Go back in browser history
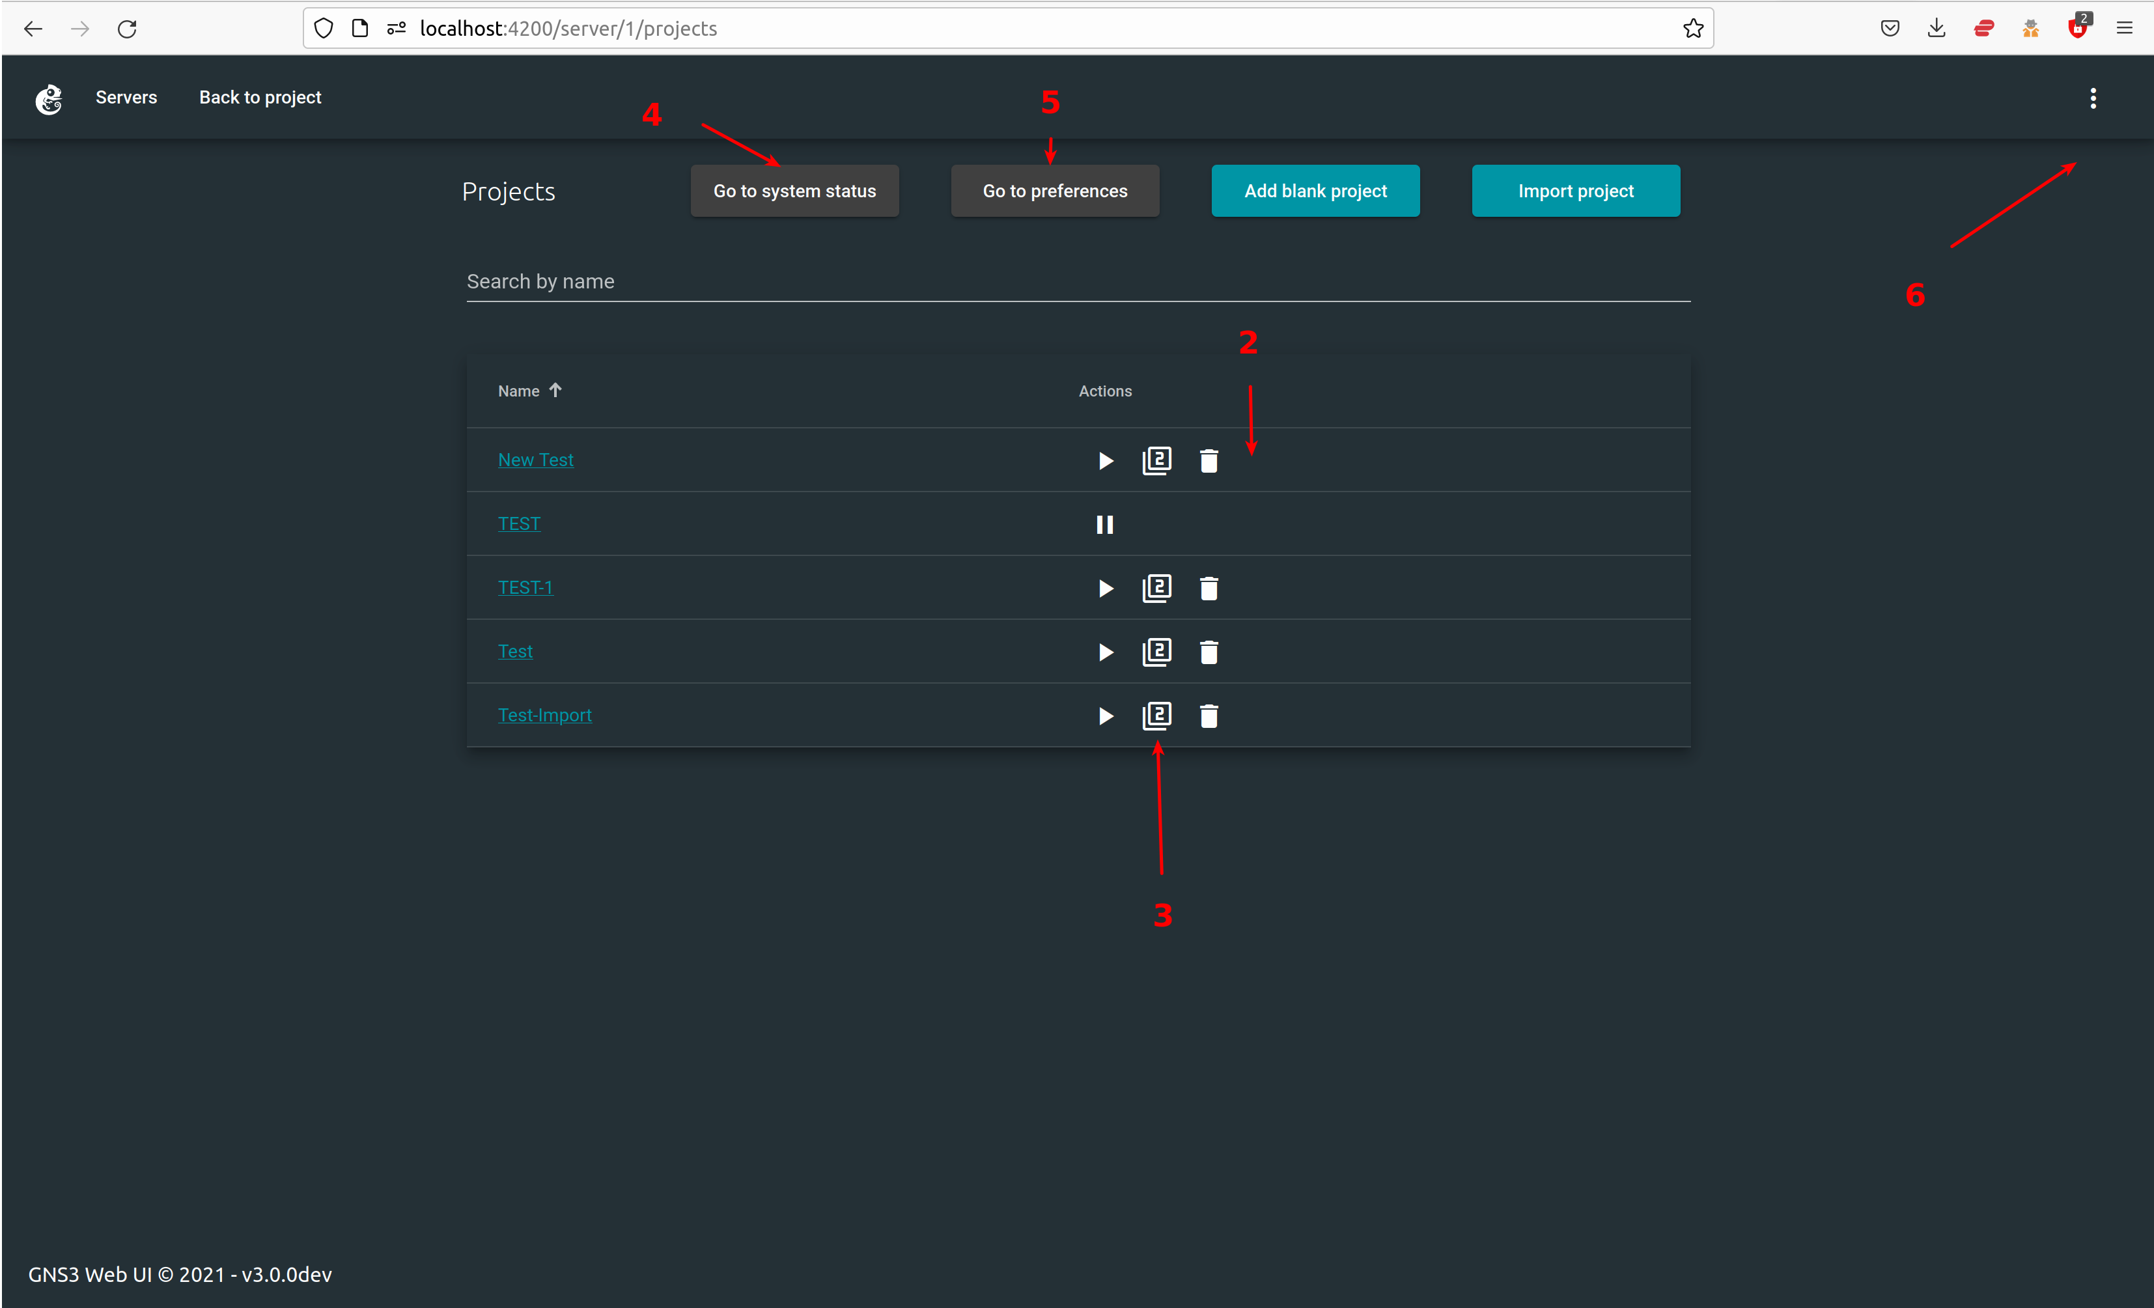This screenshot has width=2154, height=1308. (x=33, y=29)
